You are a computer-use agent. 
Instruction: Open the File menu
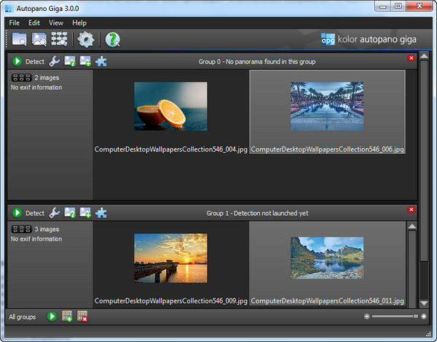tap(15, 23)
